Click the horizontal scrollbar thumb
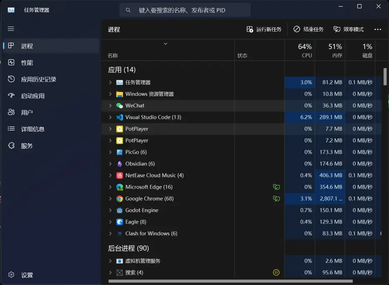Screen dimensions: 389x285 pos(230,281)
